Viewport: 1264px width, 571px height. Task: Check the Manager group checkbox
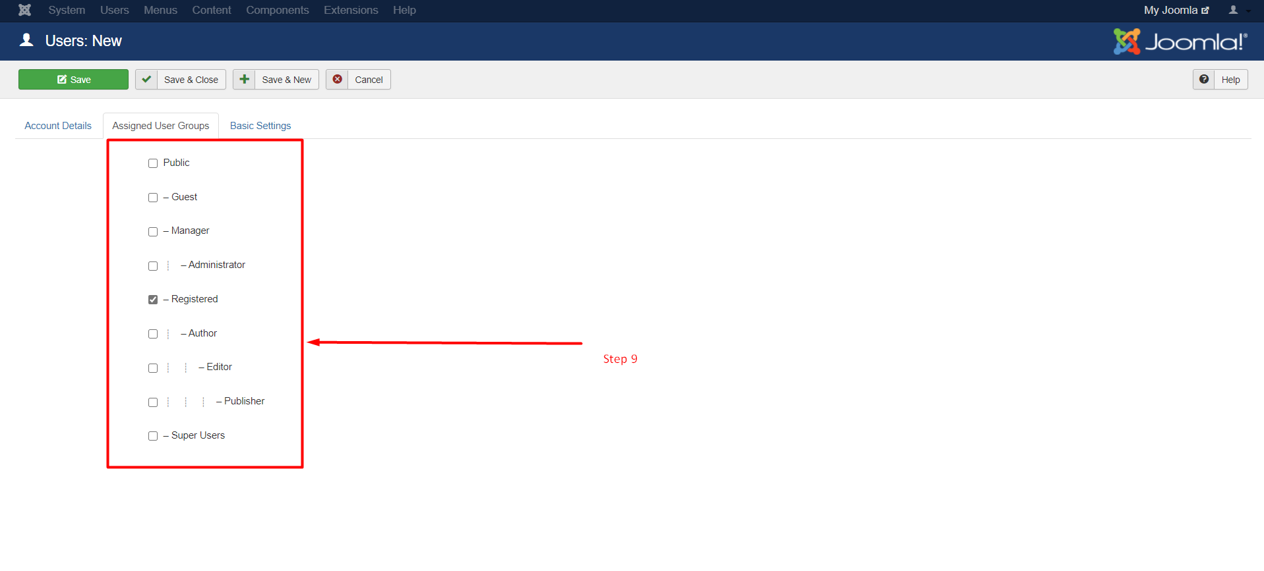(153, 232)
